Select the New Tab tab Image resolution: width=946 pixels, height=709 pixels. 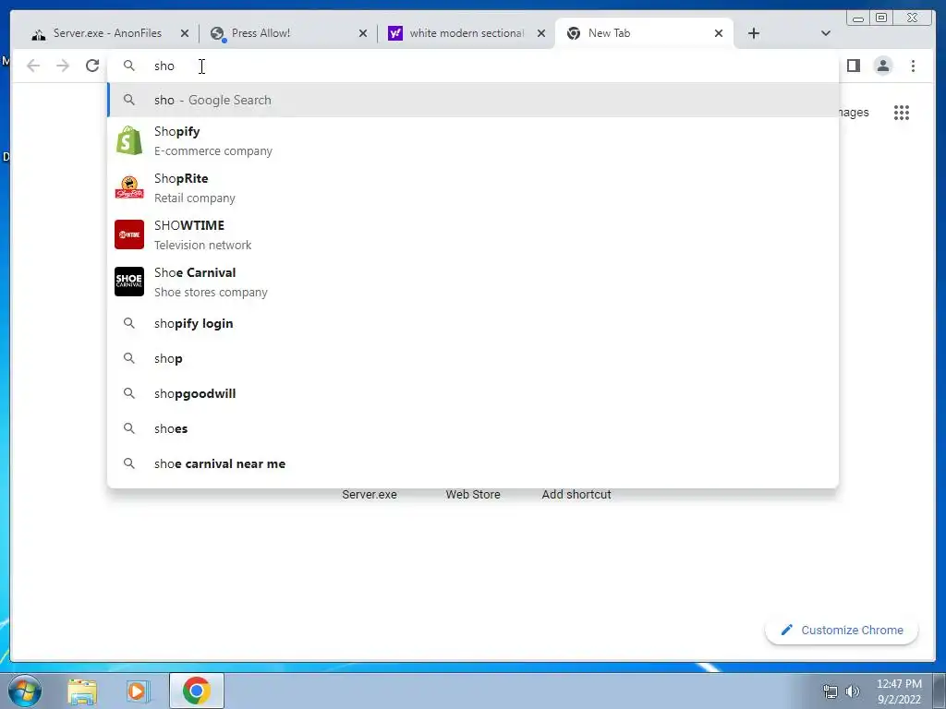coord(643,33)
